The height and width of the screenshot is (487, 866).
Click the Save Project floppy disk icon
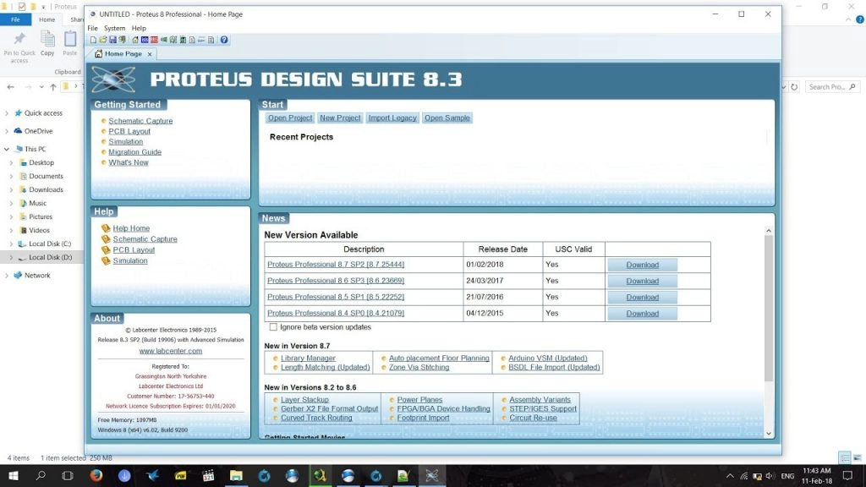pyautogui.click(x=112, y=40)
